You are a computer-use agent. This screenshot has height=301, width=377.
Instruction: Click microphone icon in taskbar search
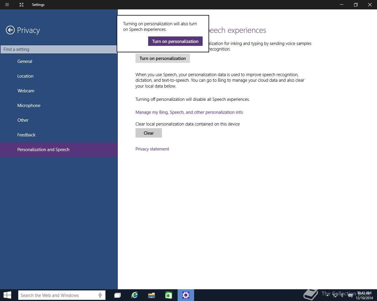tap(100, 295)
